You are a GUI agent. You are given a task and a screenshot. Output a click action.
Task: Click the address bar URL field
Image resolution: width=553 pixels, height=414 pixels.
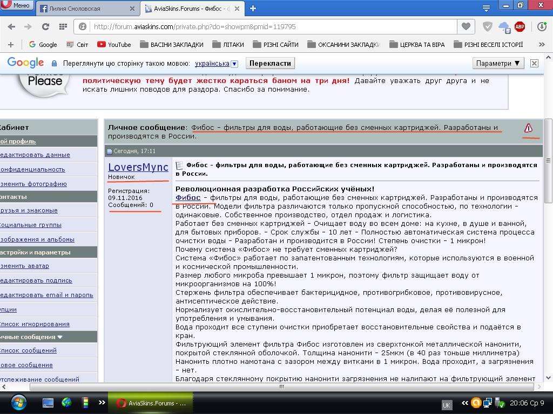coord(270,26)
